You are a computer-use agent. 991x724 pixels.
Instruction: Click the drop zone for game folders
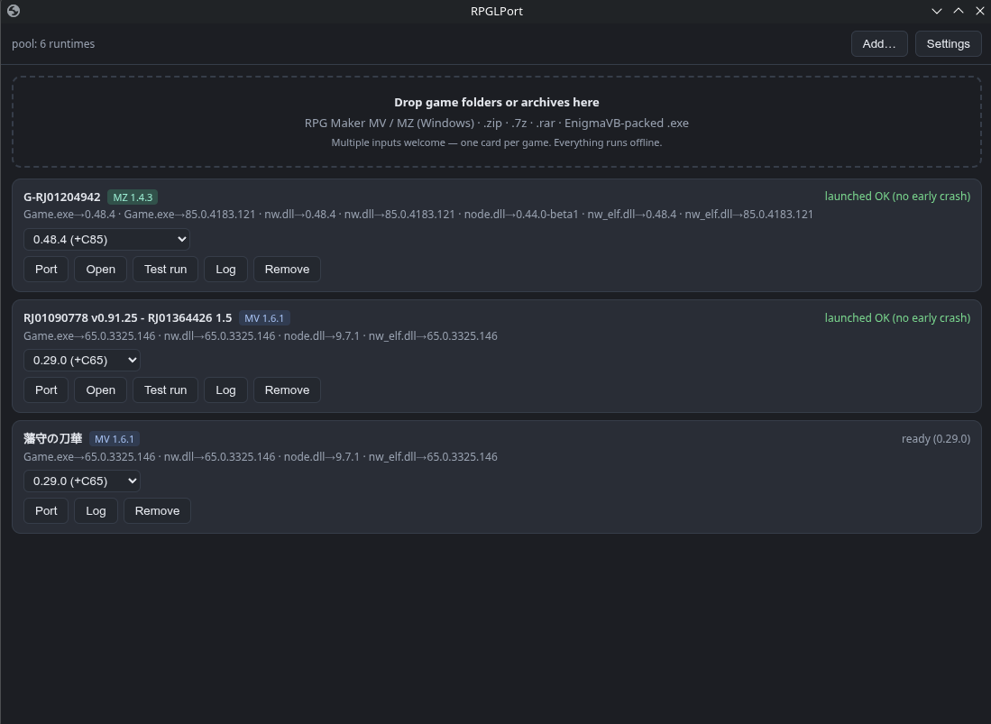496,122
